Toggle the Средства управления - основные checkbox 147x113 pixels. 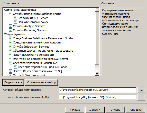10,63
